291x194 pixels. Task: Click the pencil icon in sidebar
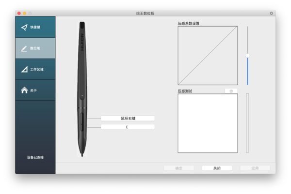coord(24,49)
